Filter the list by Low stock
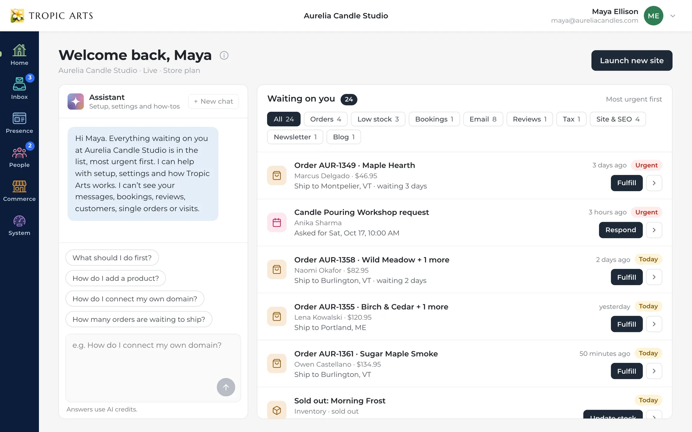 (378, 119)
